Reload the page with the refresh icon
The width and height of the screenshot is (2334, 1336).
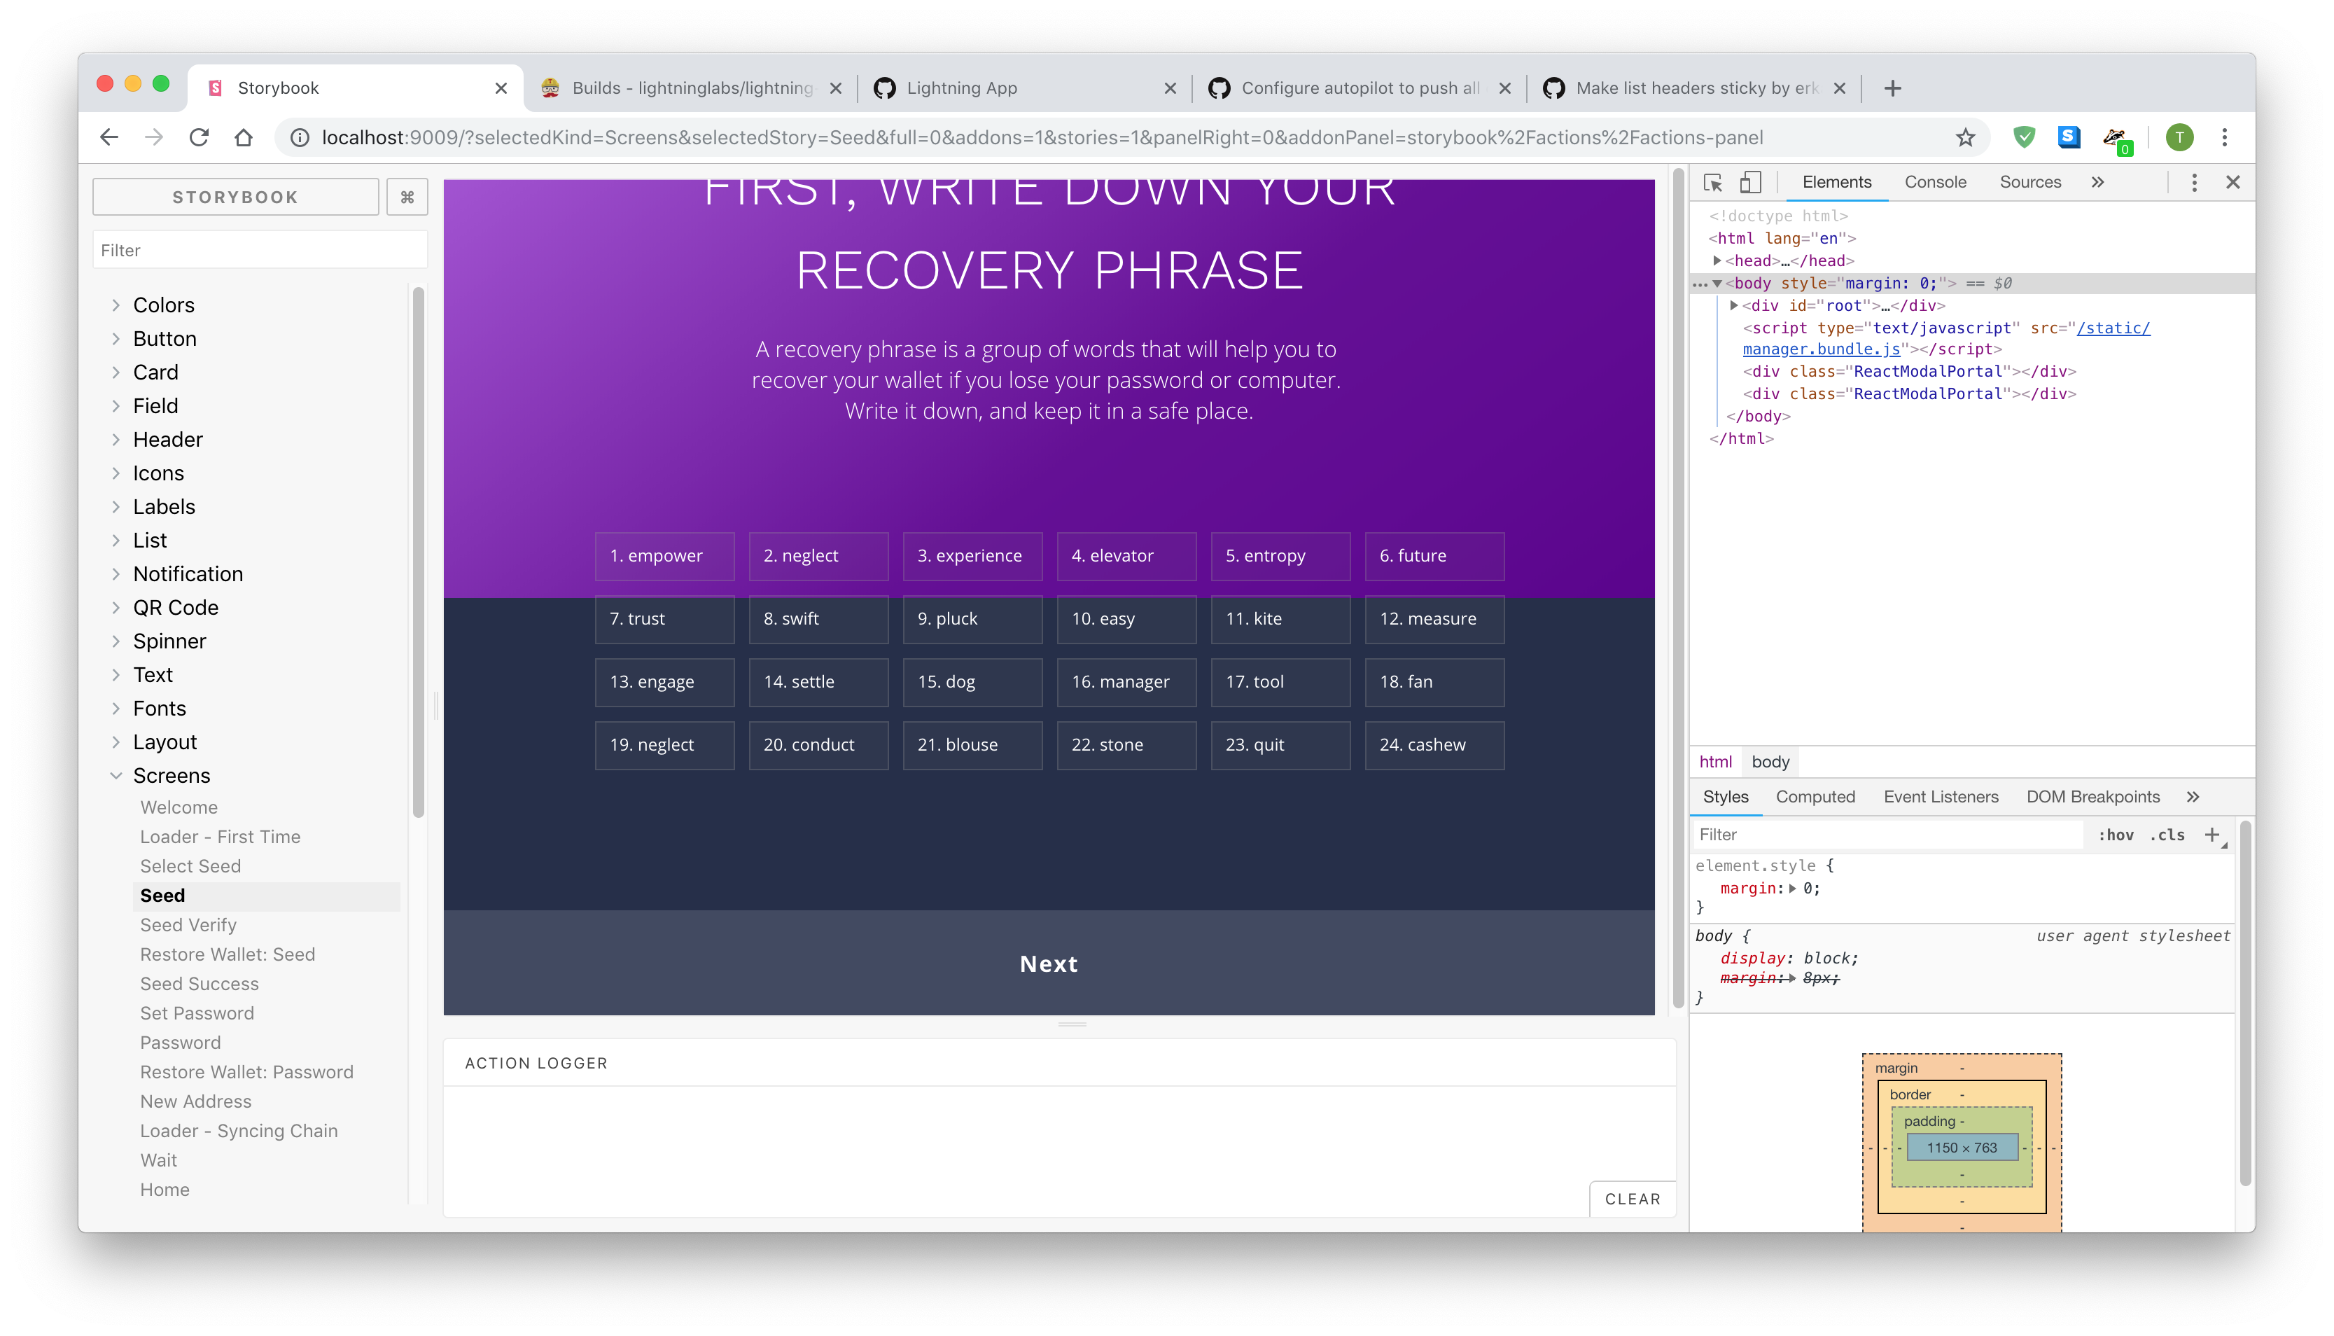coord(199,138)
